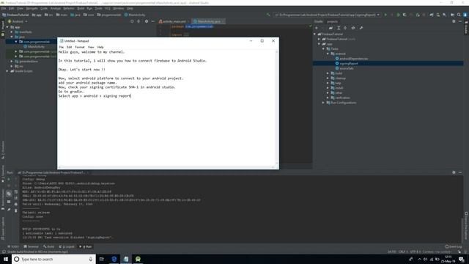
Task: Click MainActivity breadcrumb in the navigation bar
Action: (135, 15)
